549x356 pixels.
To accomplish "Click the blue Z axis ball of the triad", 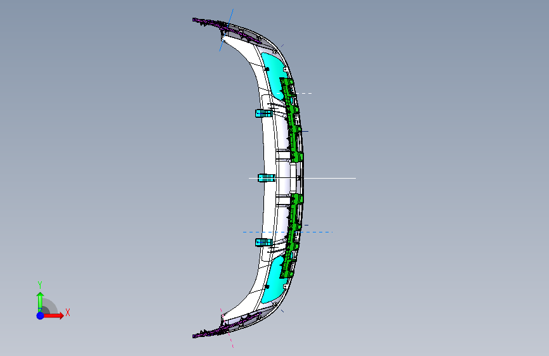I will point(41,315).
